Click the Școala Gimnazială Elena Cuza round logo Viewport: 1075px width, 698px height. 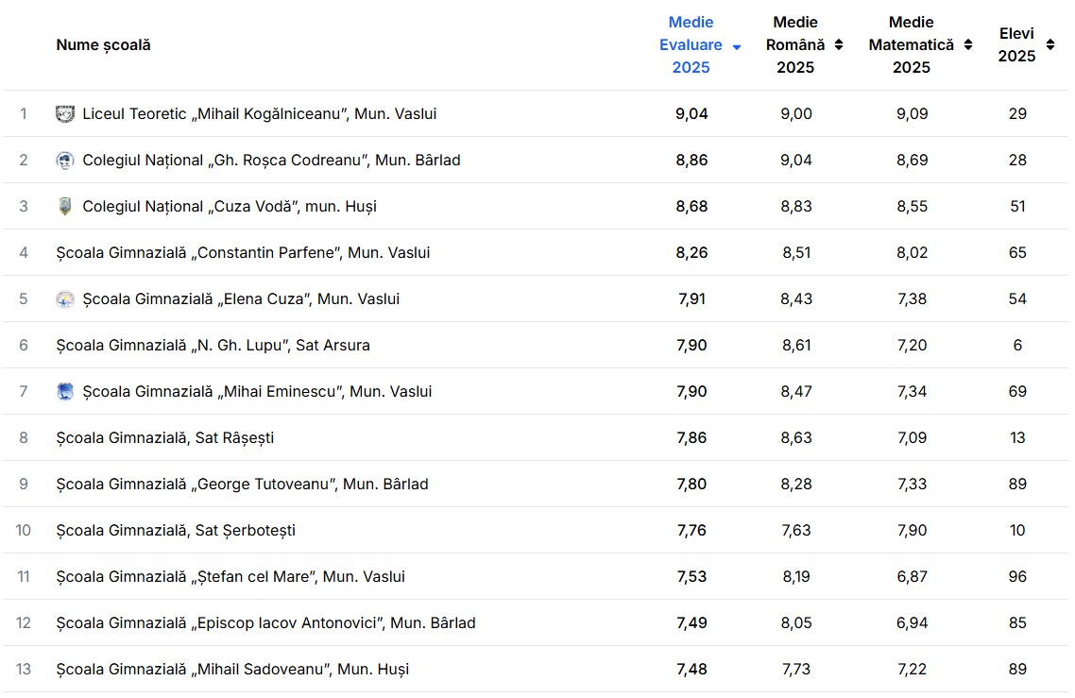coord(65,299)
